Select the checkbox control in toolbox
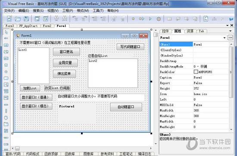 pos(6,65)
